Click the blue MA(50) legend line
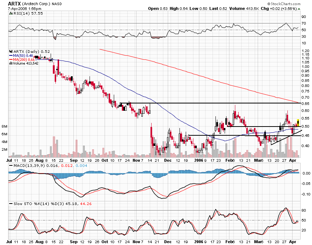 point(11,56)
